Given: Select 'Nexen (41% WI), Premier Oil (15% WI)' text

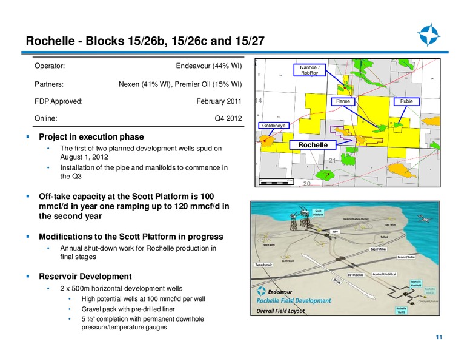Looking at the screenshot, I should pos(180,84).
